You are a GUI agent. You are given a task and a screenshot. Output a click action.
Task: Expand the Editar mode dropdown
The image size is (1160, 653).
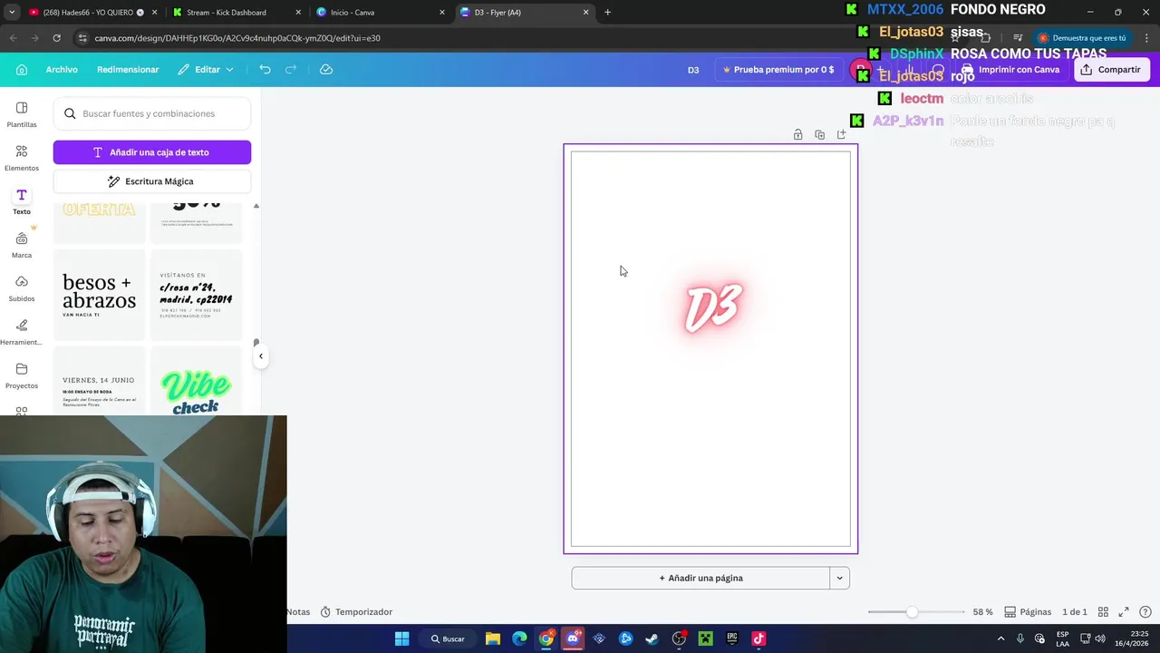pos(206,70)
